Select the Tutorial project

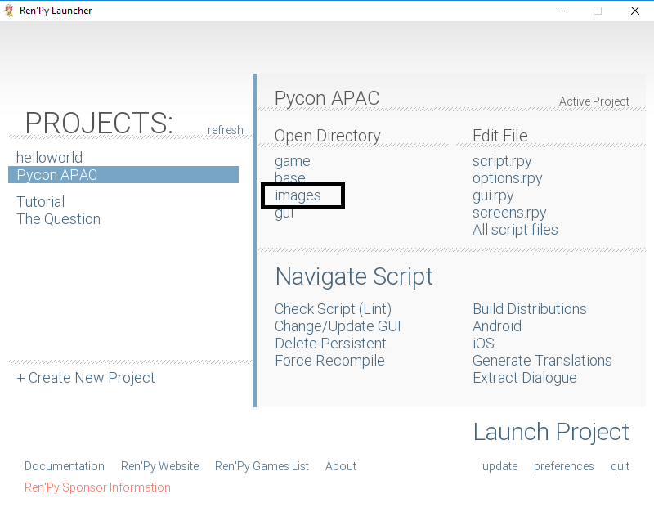40,202
